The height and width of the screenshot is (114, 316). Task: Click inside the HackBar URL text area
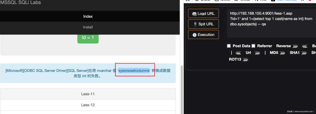click(x=271, y=23)
